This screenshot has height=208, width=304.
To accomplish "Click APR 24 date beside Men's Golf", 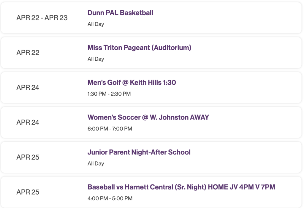I will [x=28, y=87].
